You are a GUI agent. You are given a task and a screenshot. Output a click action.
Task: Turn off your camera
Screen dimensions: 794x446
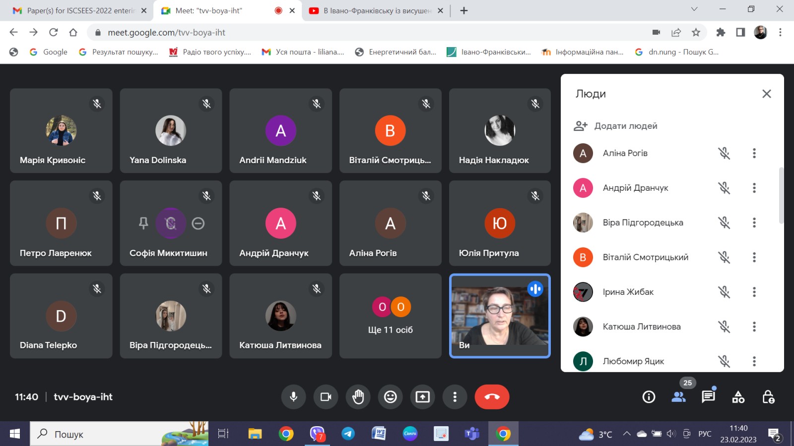[x=326, y=396]
